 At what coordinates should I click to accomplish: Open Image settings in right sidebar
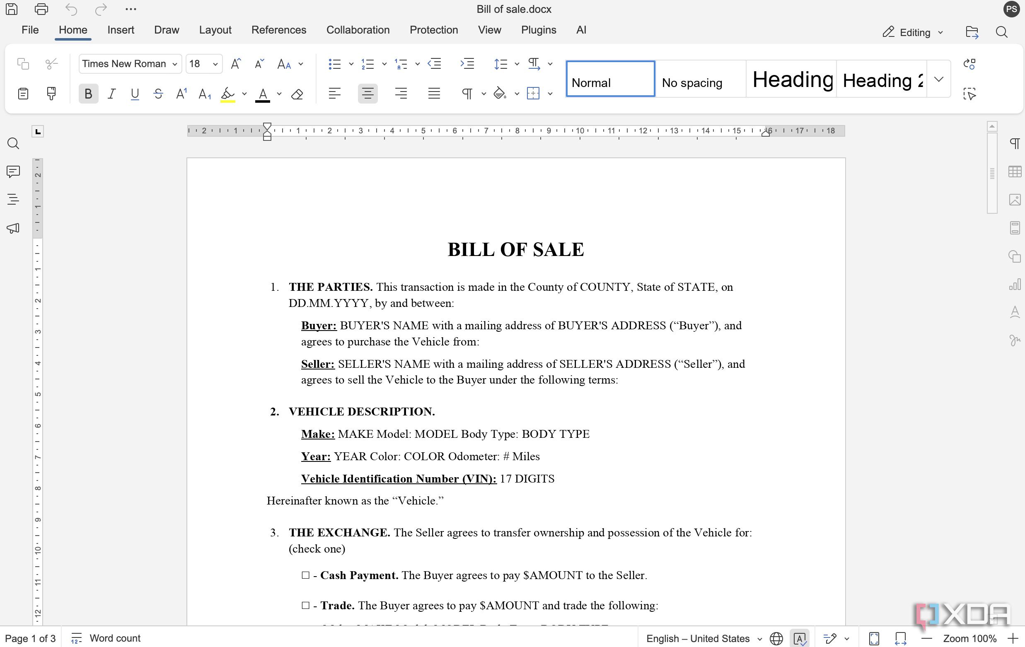coord(1015,200)
